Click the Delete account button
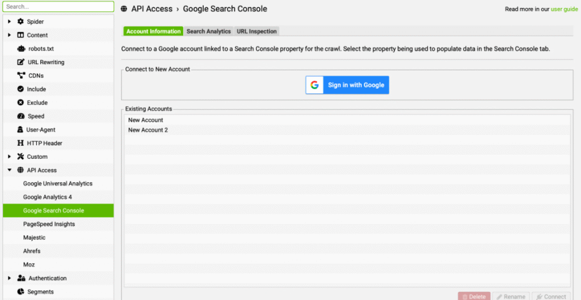 pos(474,297)
